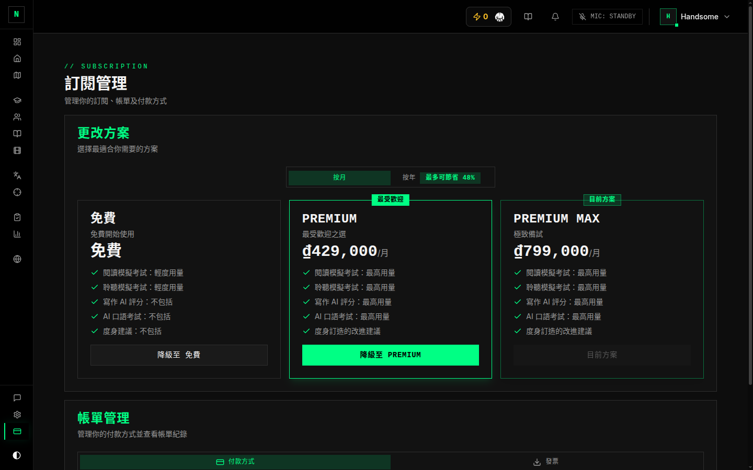Click 閱讀模擬考試：輕度用量 in the free plan
This screenshot has width=753, height=470.
click(143, 273)
